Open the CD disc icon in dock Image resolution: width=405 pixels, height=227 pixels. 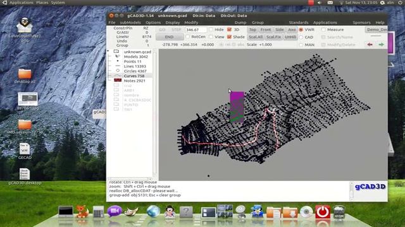pos(306,212)
